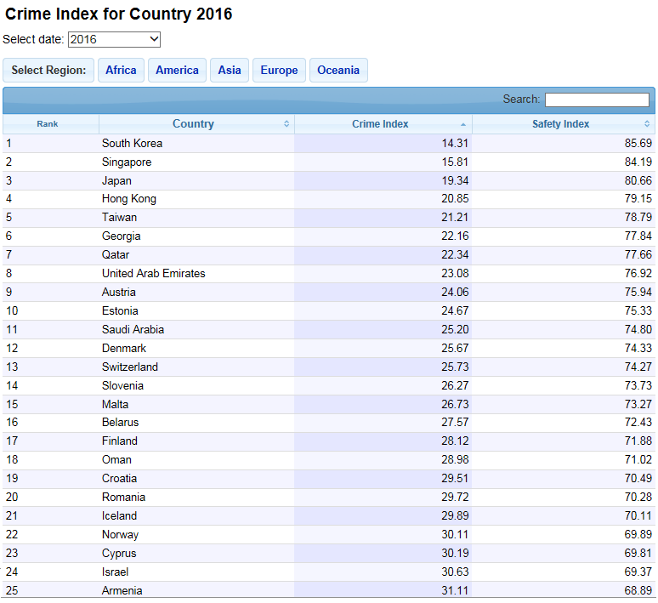Screen dimensions: 658x603
Task: Click the Rank column header
Action: point(48,124)
